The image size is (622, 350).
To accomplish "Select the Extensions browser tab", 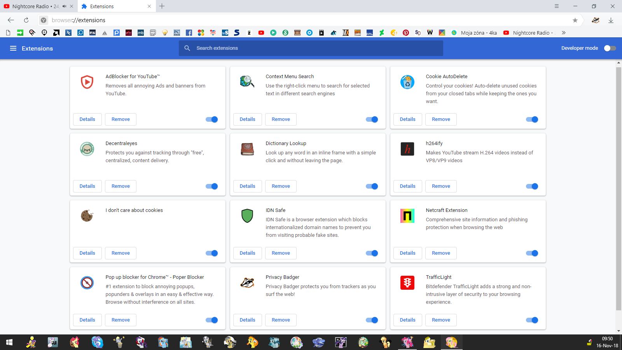I will 117,6.
